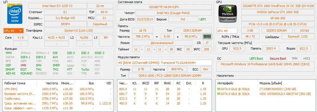The width and height of the screenshot is (317, 112).
Task: Click the Socket H2 (LGA1155) platform field
Action: pyautogui.click(x=79, y=31)
